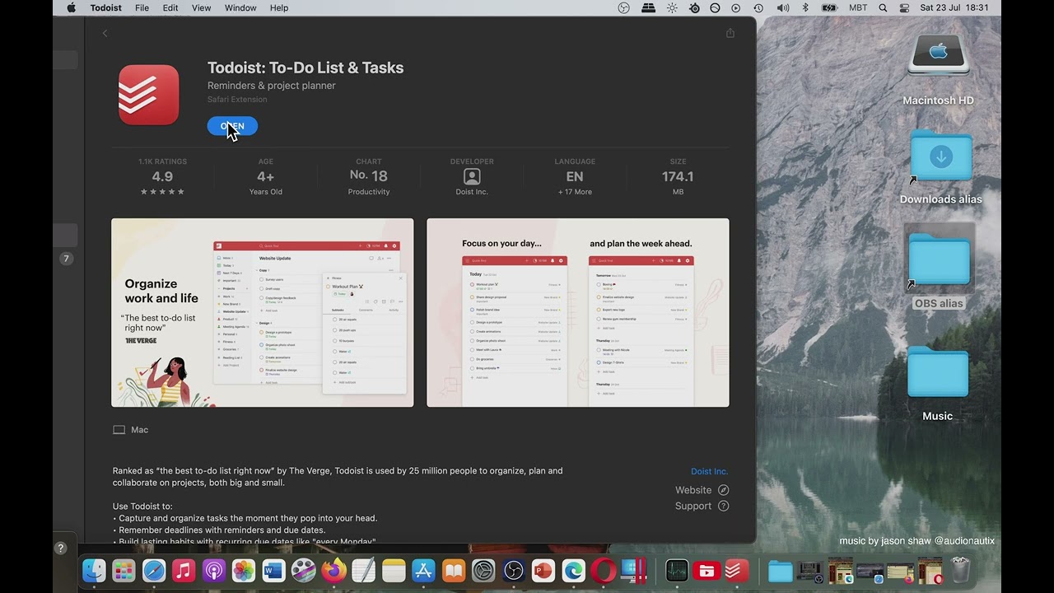This screenshot has width=1054, height=593.
Task: Open Trash from the dock
Action: pos(961,570)
